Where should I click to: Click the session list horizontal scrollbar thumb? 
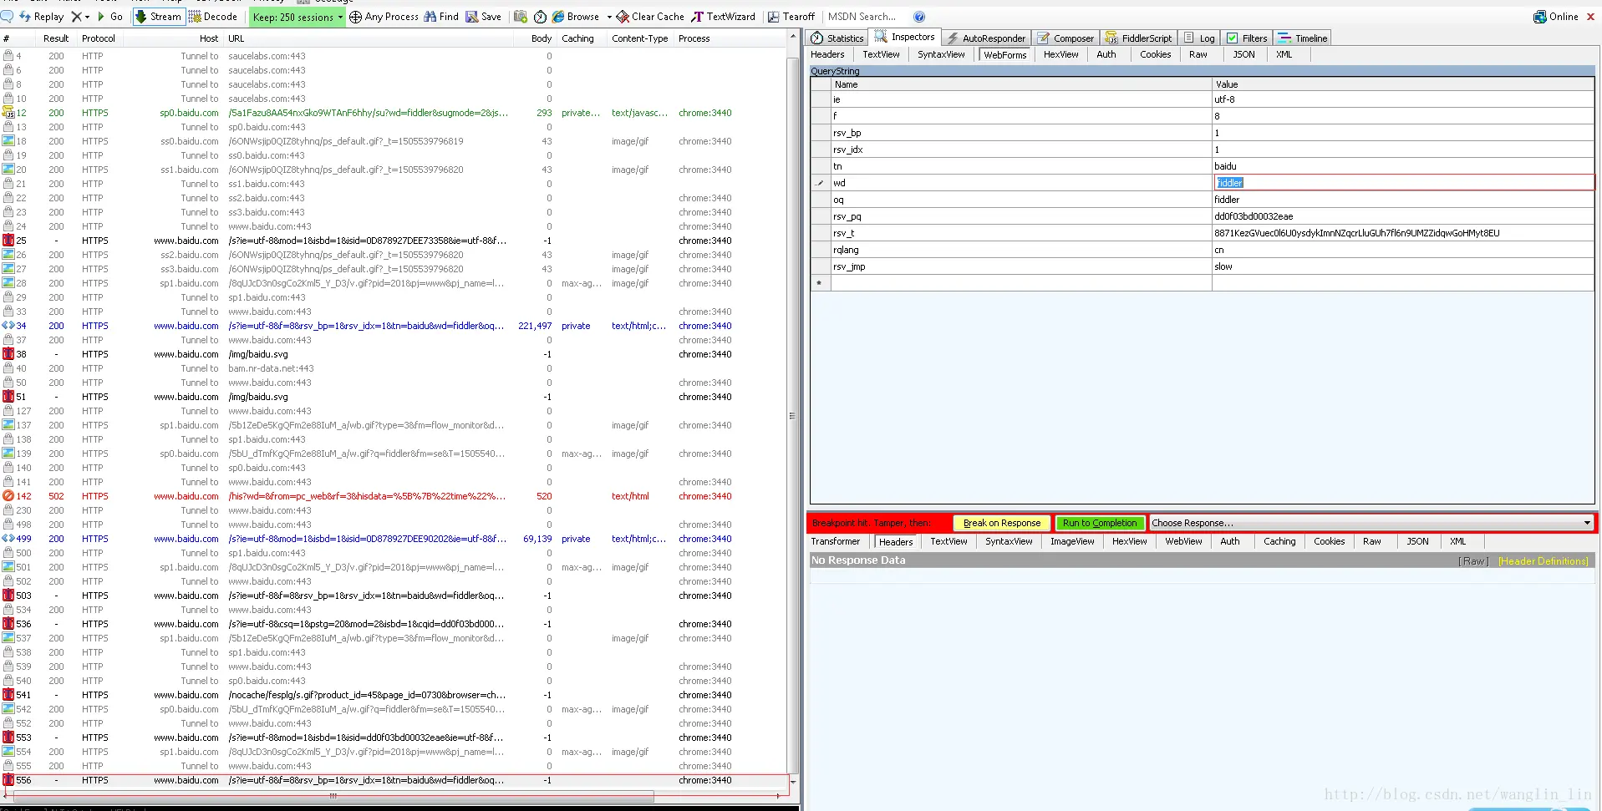(334, 796)
